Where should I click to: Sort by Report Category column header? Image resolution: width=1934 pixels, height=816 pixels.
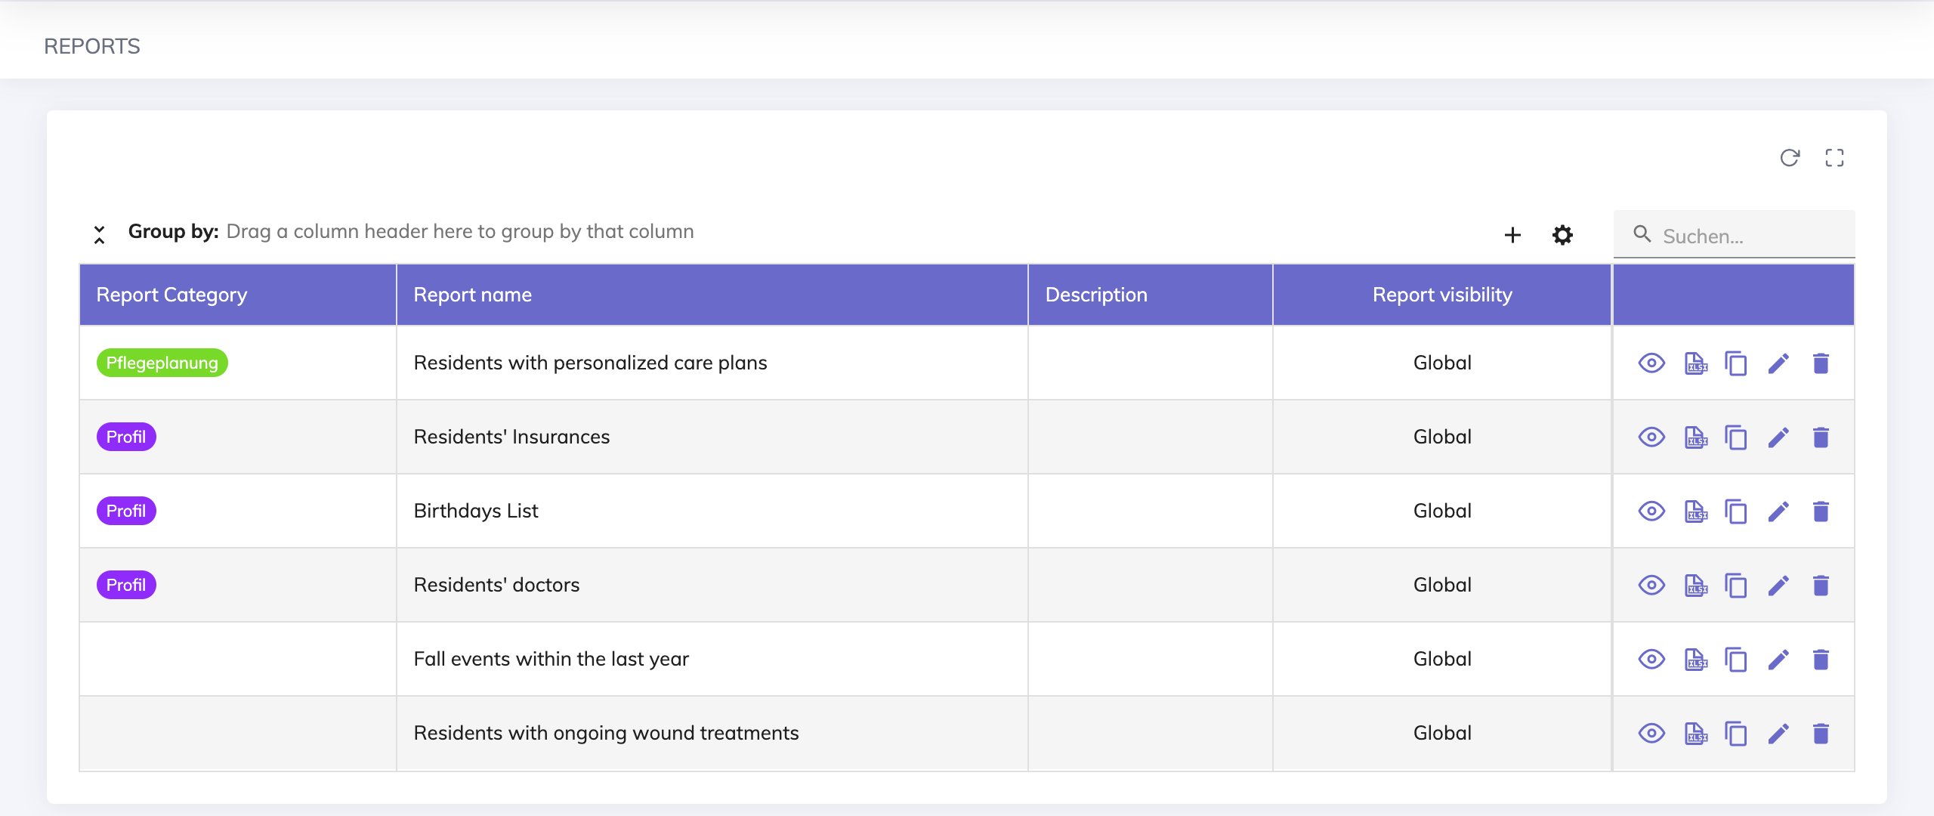pyautogui.click(x=171, y=295)
